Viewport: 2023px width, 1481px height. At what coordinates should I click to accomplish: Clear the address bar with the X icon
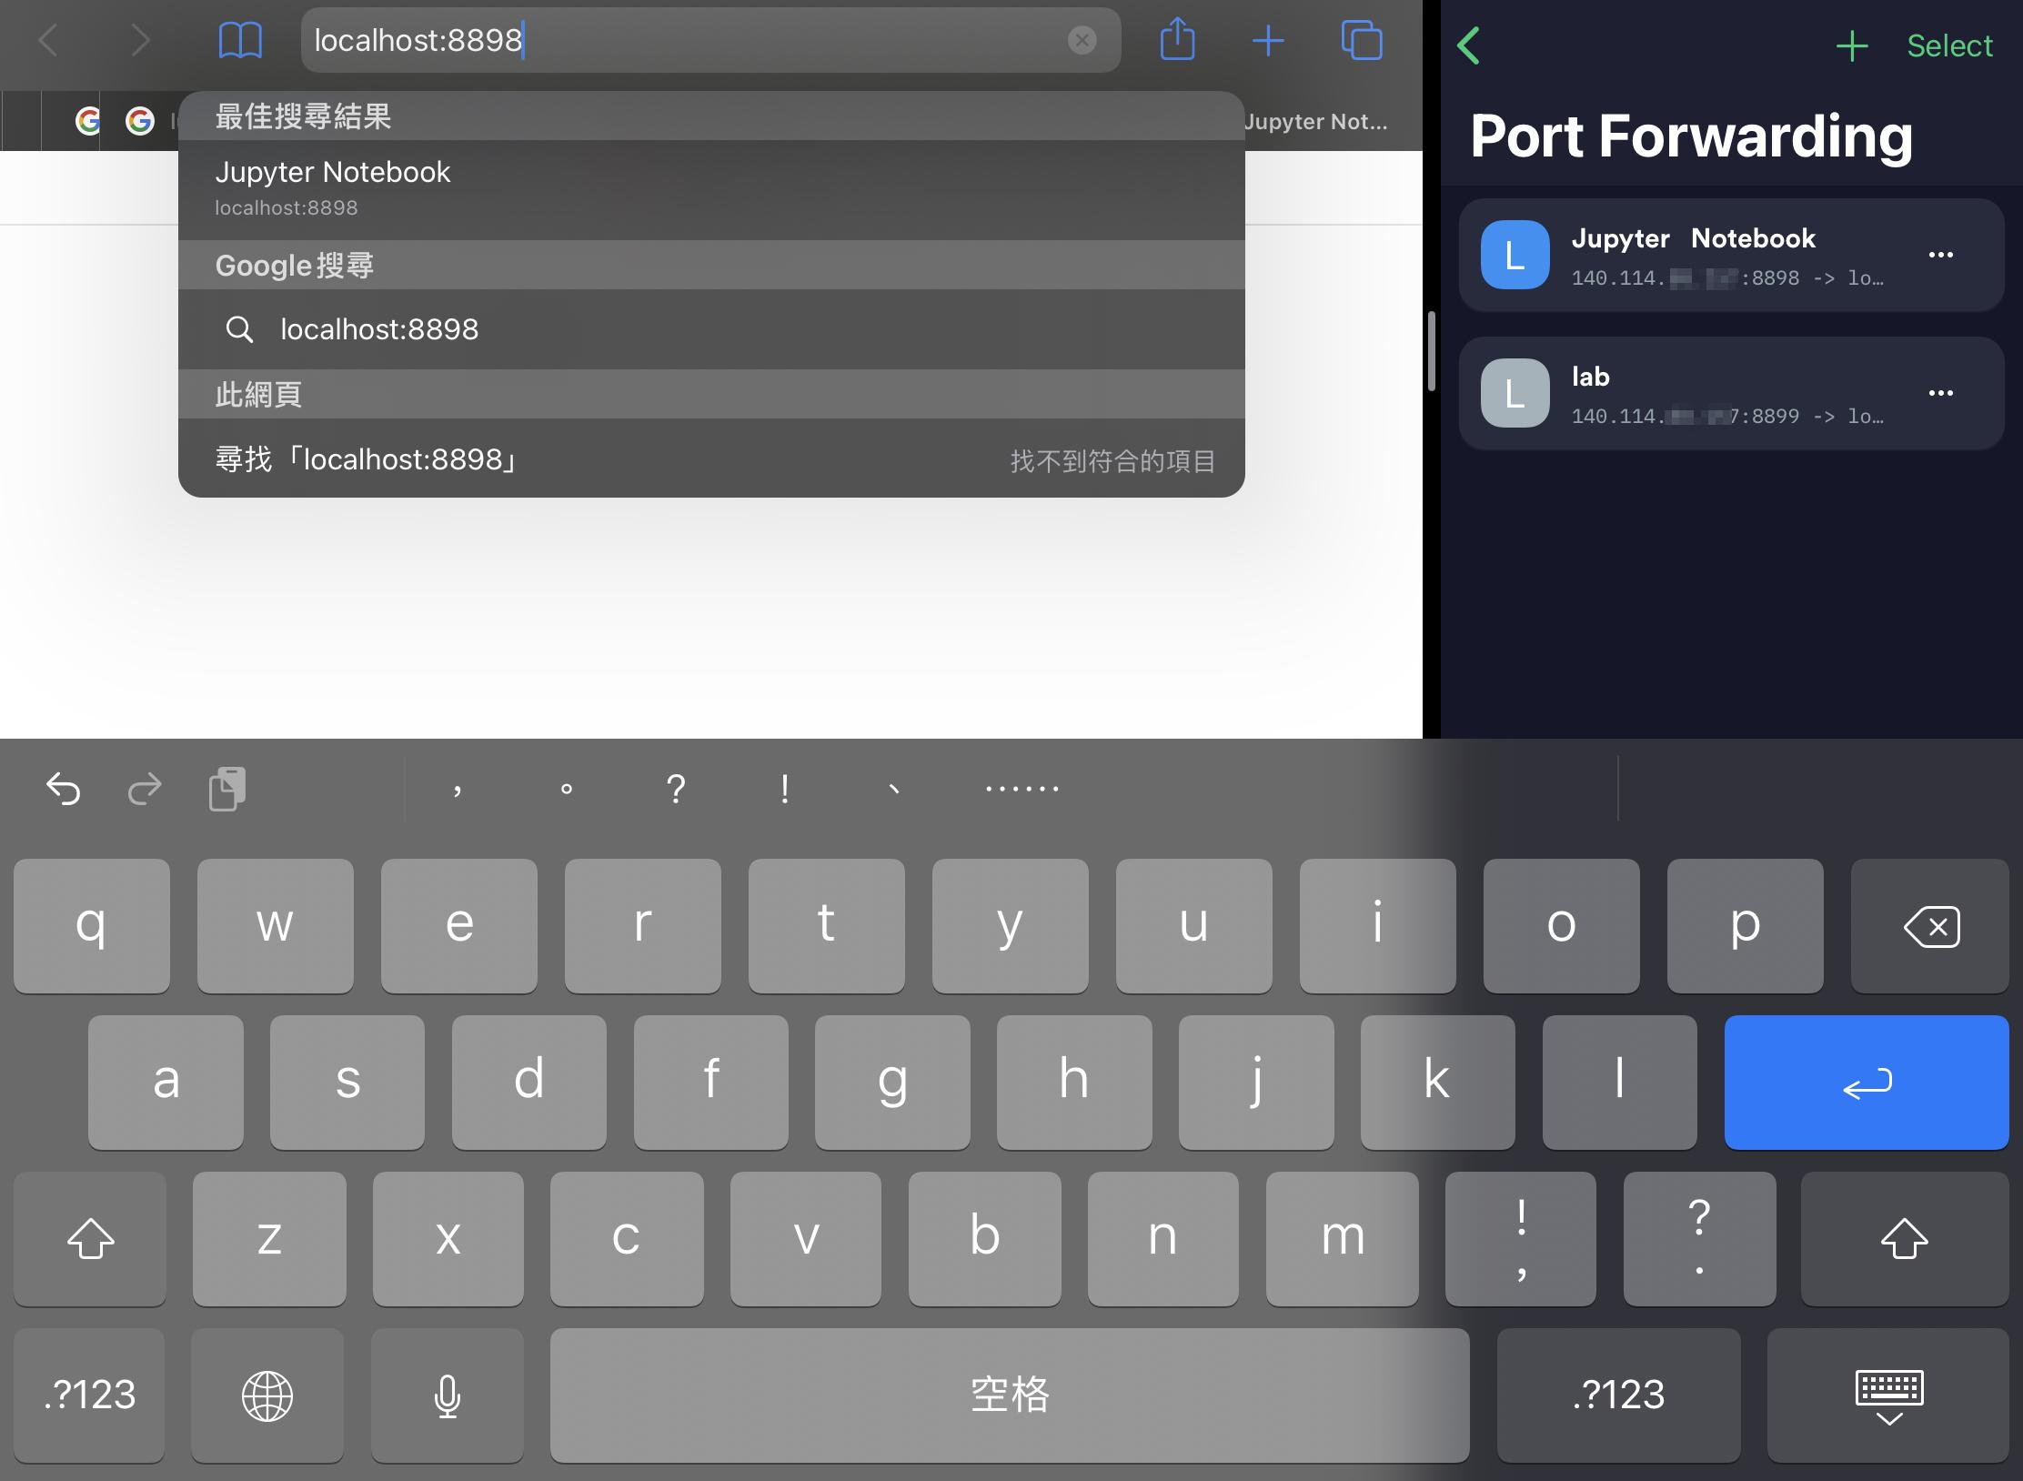point(1082,40)
